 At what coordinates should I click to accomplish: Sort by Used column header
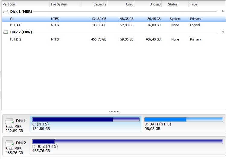coord(121,4)
